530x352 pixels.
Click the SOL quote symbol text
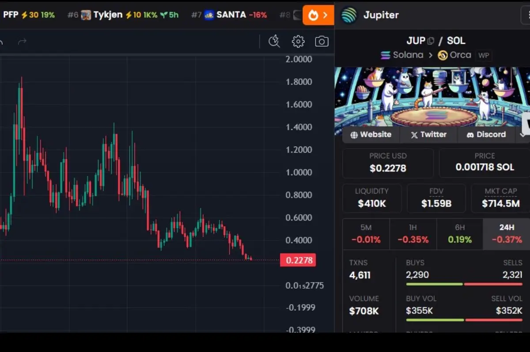[456, 41]
